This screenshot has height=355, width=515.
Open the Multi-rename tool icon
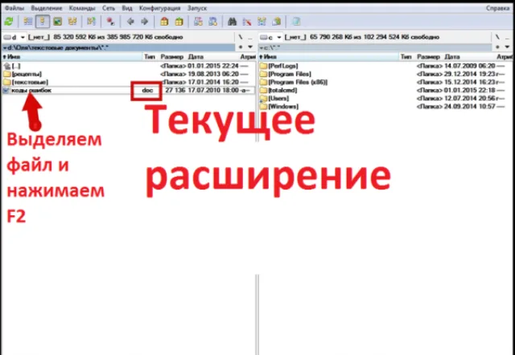(x=247, y=22)
